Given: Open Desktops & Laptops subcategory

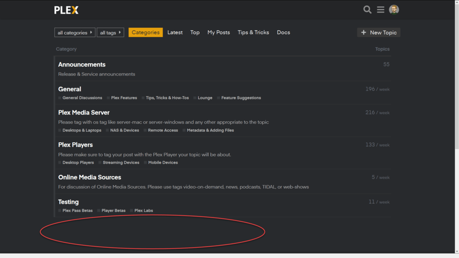Looking at the screenshot, I should (82, 130).
